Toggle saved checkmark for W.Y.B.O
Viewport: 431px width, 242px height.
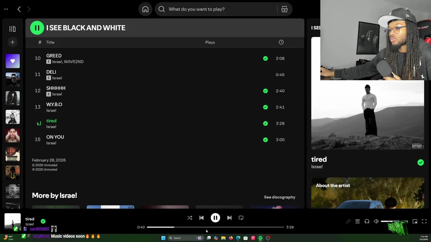tap(265, 107)
